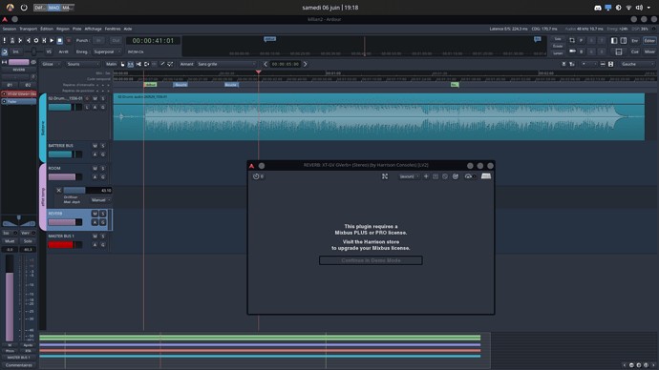
Task: Toggle the metronome icon in transport bar
Action: 12,41
